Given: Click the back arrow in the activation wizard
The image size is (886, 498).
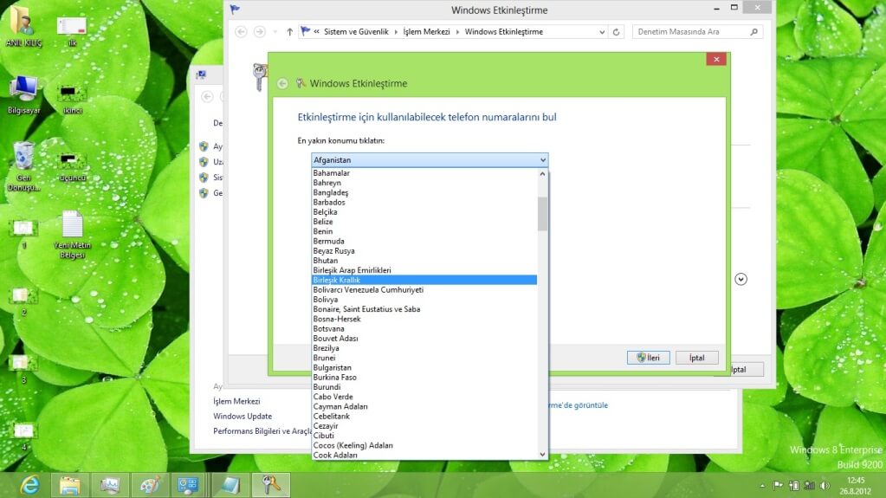Looking at the screenshot, I should click(x=282, y=84).
